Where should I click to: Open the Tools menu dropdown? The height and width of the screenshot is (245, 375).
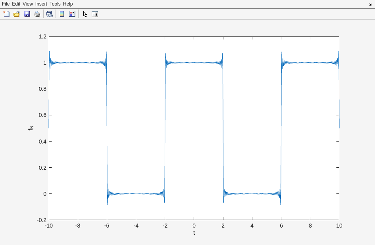[x=55, y=4]
